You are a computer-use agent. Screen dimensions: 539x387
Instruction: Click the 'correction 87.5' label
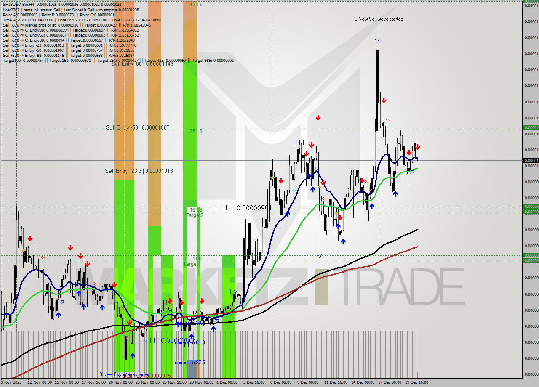tap(190, 363)
